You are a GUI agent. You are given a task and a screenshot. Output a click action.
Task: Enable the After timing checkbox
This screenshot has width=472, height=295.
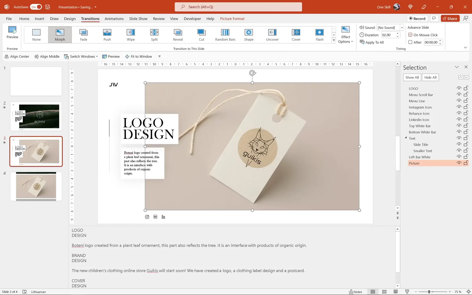point(410,42)
